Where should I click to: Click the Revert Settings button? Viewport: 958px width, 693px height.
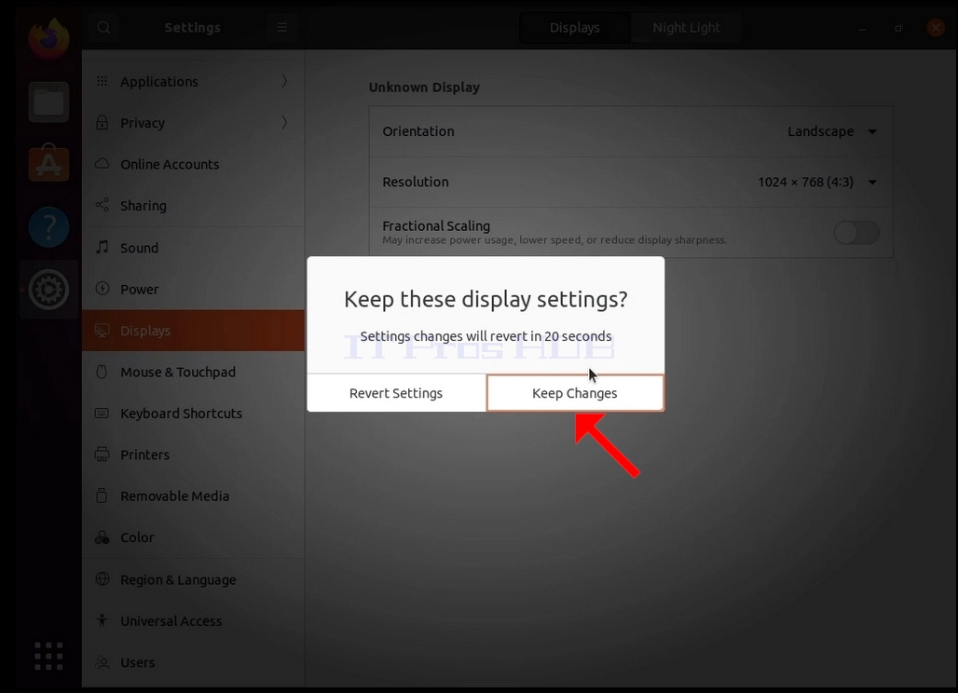pyautogui.click(x=396, y=393)
